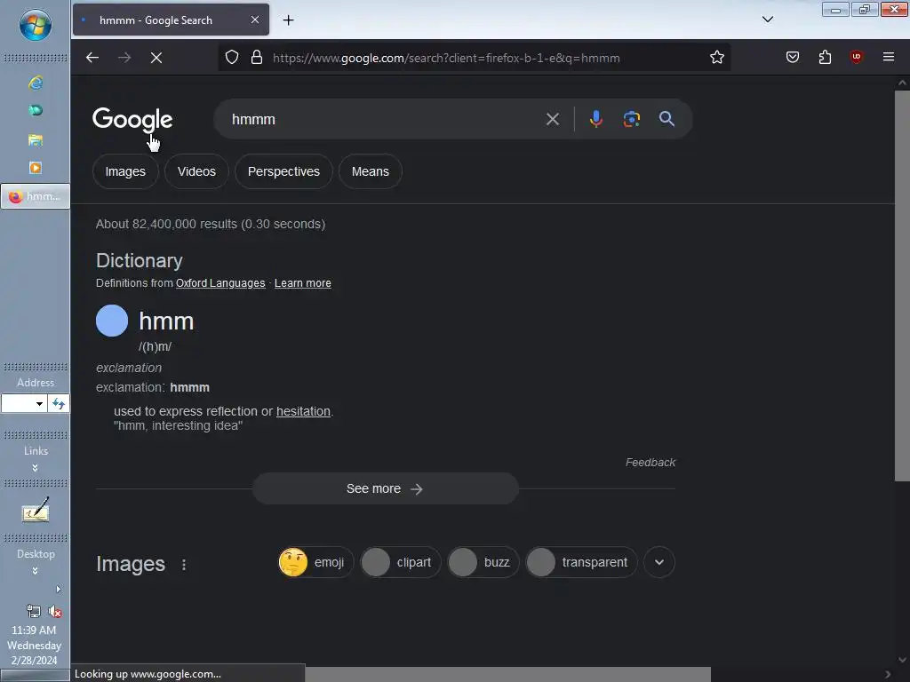This screenshot has width=910, height=682.
Task: Open the teal globe quick launch icon
Action: (36, 110)
